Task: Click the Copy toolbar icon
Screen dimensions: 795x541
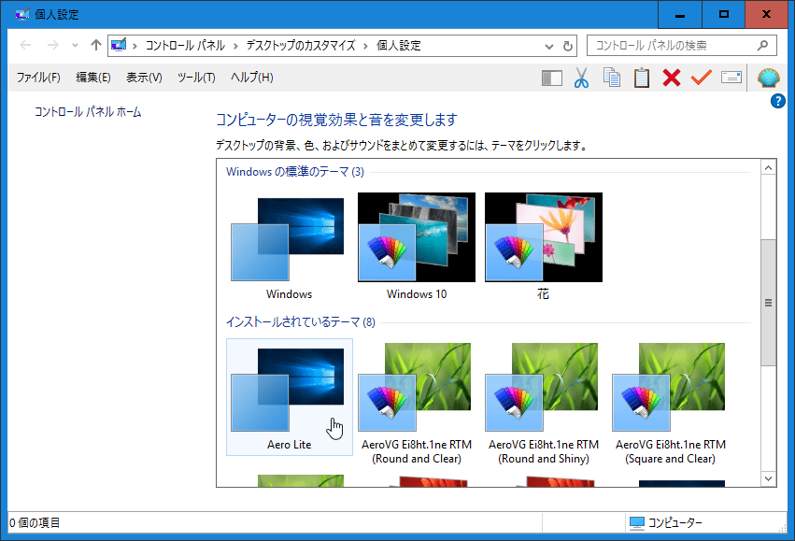Action: click(612, 77)
